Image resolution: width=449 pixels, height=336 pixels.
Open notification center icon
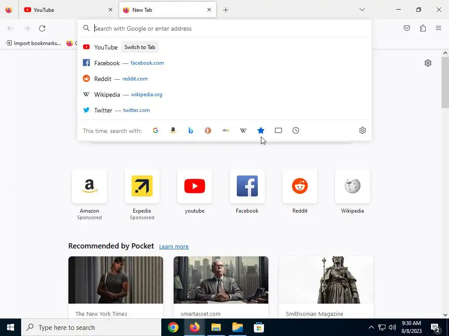click(435, 328)
